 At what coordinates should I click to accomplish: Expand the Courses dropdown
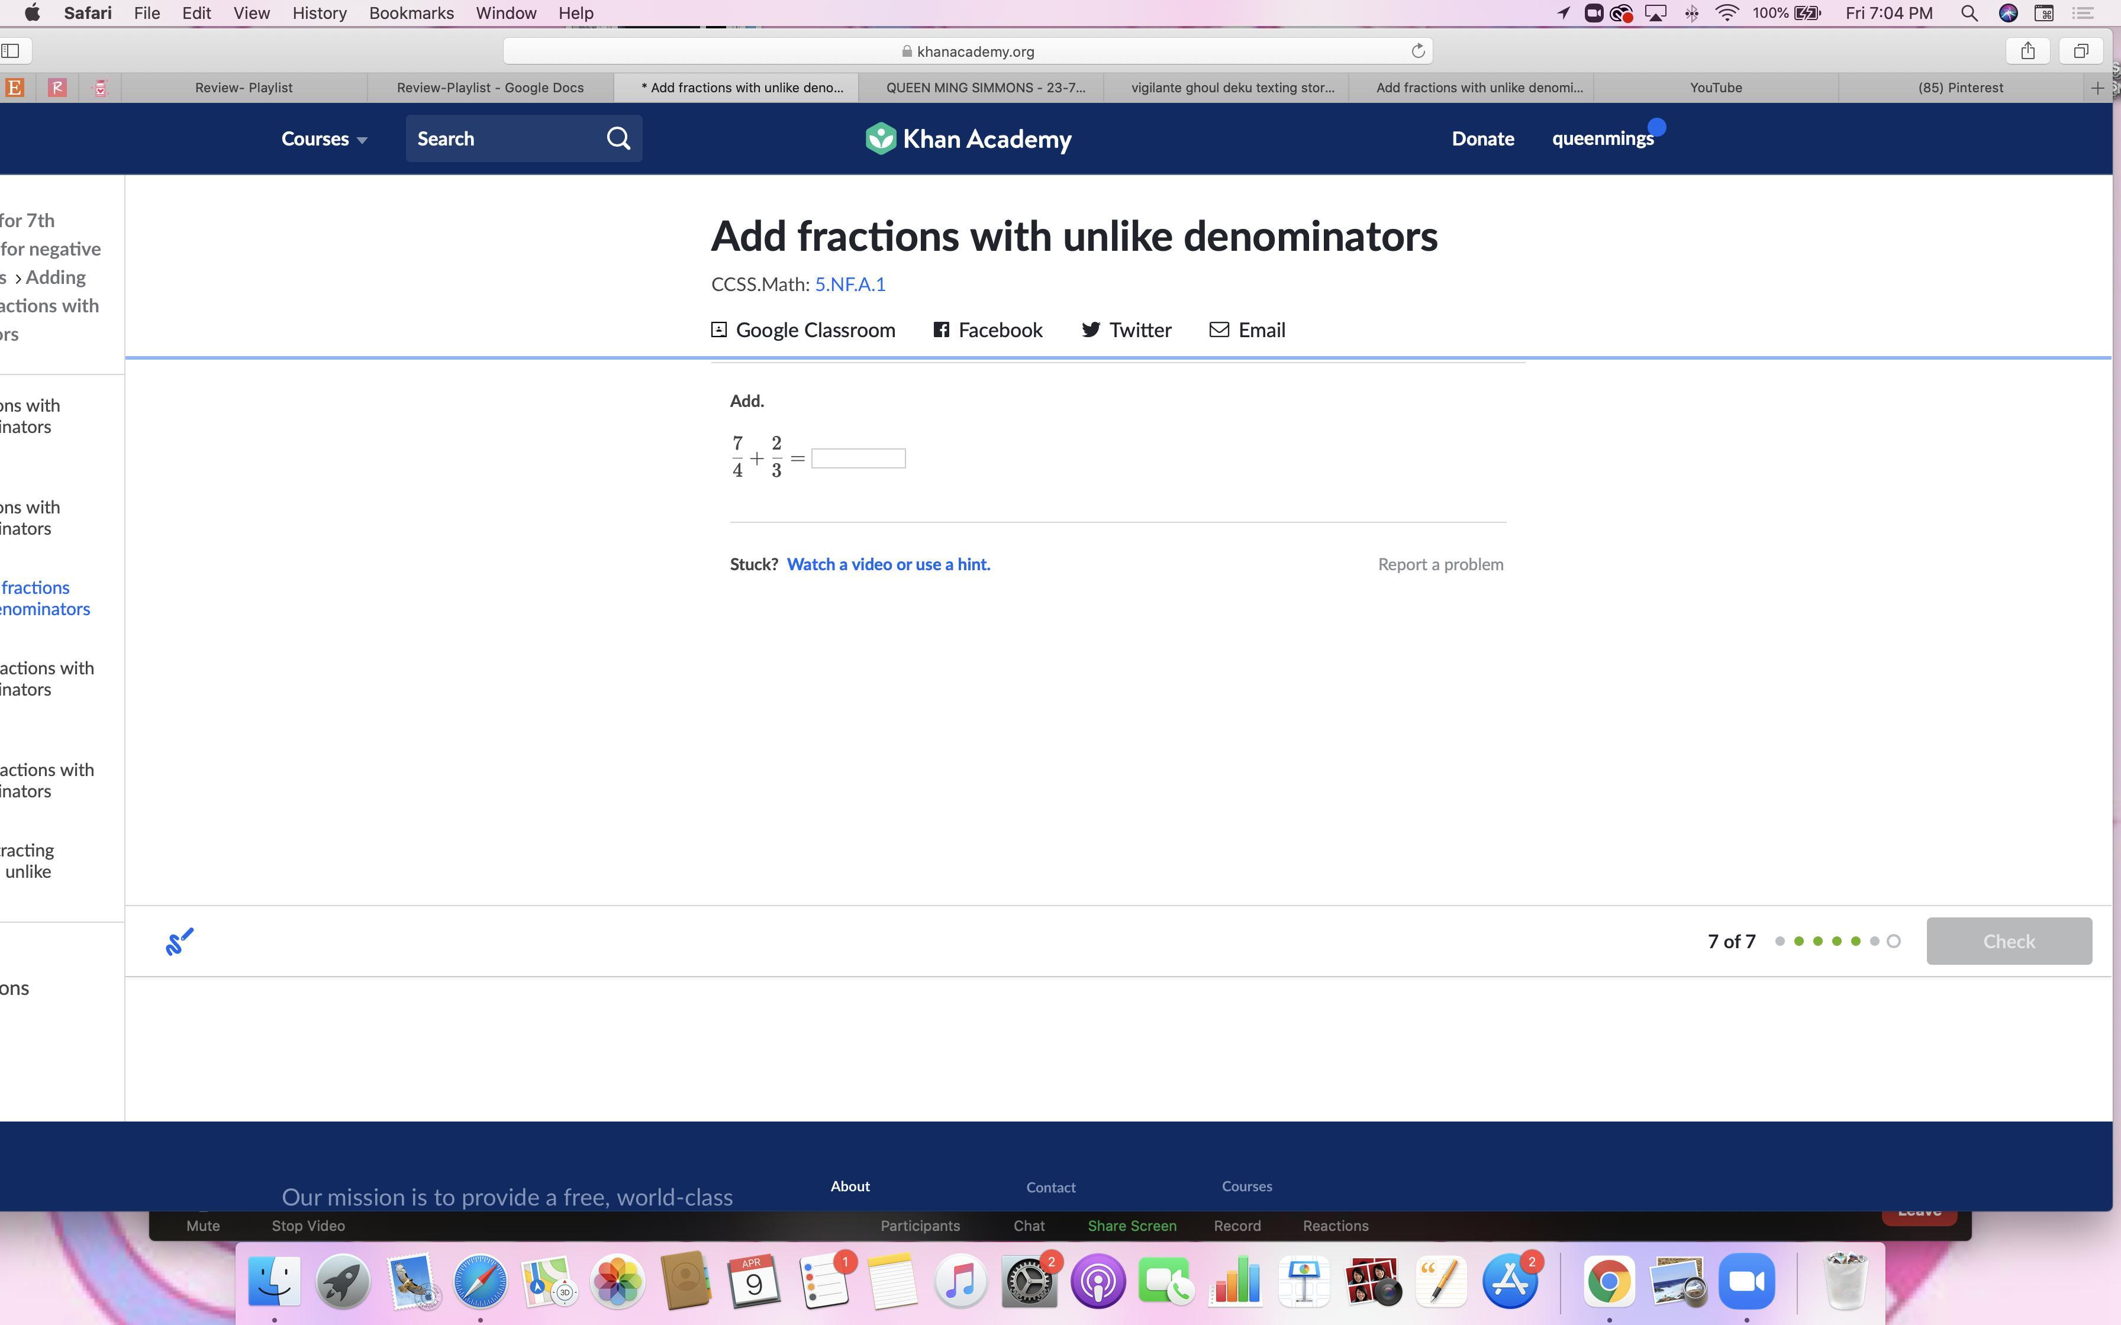click(323, 138)
